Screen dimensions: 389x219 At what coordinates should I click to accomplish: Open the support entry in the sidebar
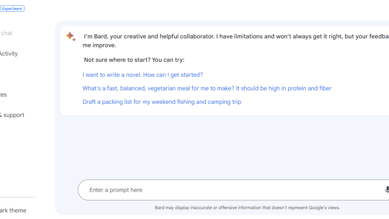pyautogui.click(x=12, y=115)
